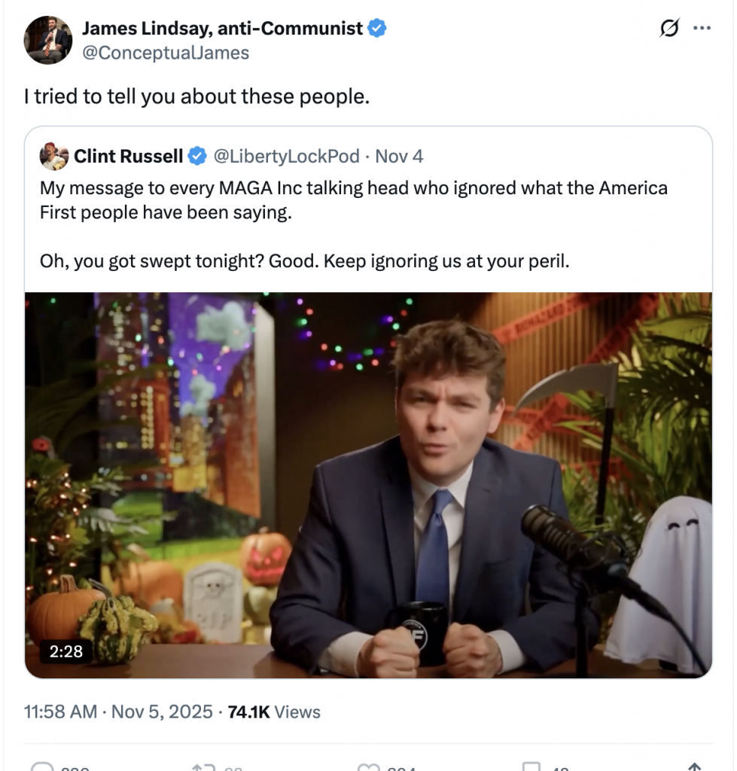Click James Lindsay, anti-Communist display name
Viewport: 737px width, 771px height.
click(222, 29)
